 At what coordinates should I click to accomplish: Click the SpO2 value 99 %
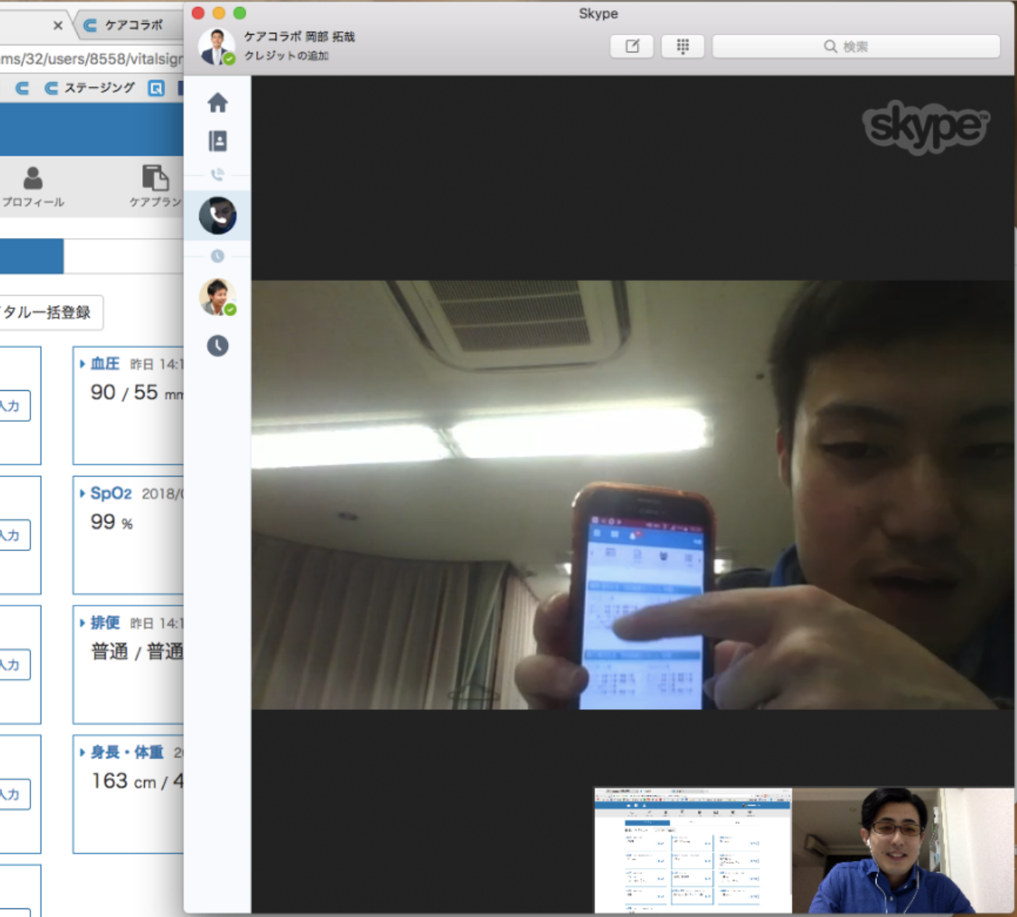tap(112, 522)
